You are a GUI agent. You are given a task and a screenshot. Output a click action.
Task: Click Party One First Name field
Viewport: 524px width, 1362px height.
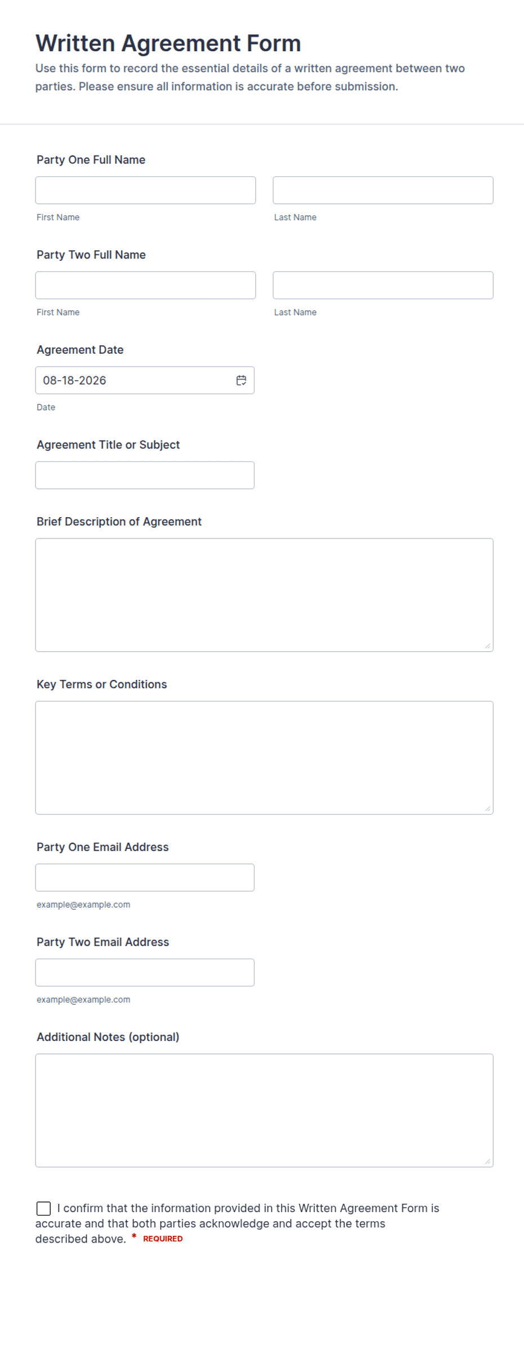point(145,190)
